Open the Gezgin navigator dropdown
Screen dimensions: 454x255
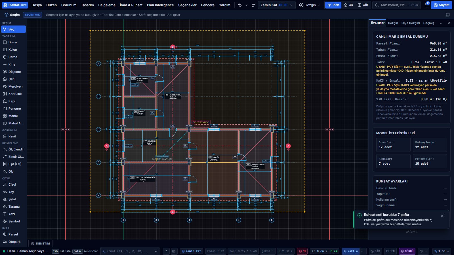tap(310, 5)
